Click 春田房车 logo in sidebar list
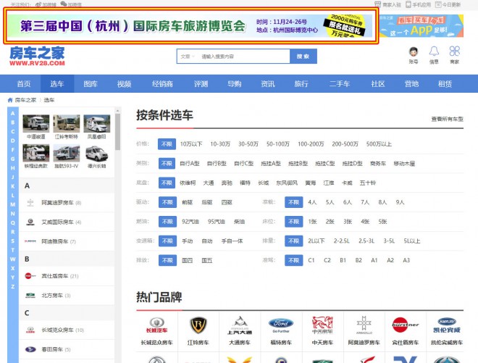 30,349
